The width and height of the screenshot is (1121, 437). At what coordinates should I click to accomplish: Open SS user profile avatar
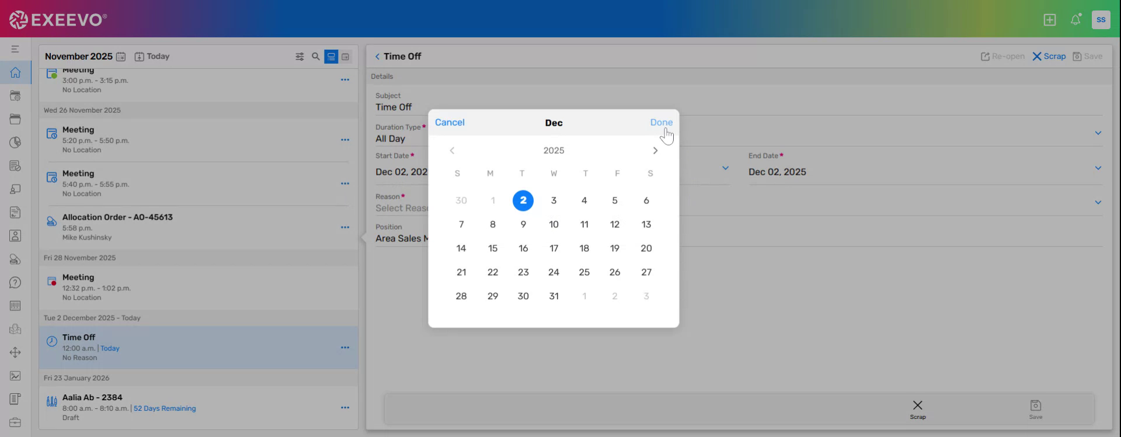[x=1101, y=20]
